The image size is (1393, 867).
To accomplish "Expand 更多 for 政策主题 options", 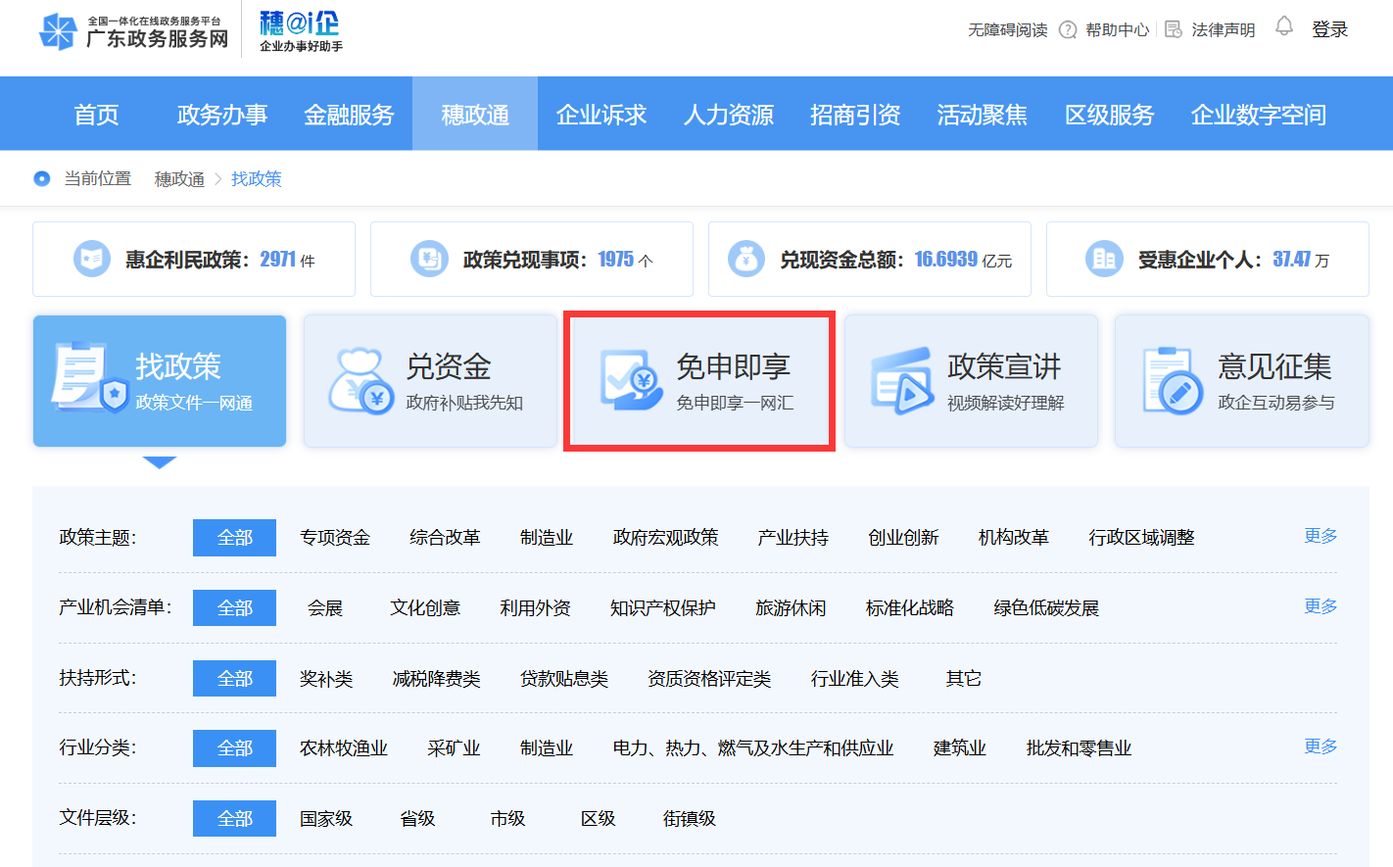I will (x=1320, y=536).
